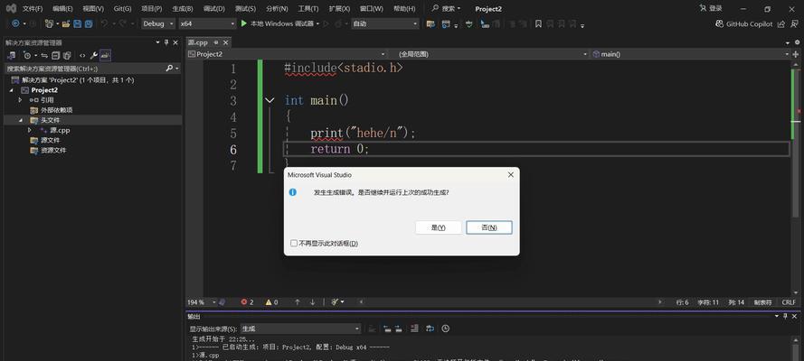Check the 不再显示此对话框 checkbox
Image resolution: width=804 pixels, height=361 pixels.
pos(294,244)
